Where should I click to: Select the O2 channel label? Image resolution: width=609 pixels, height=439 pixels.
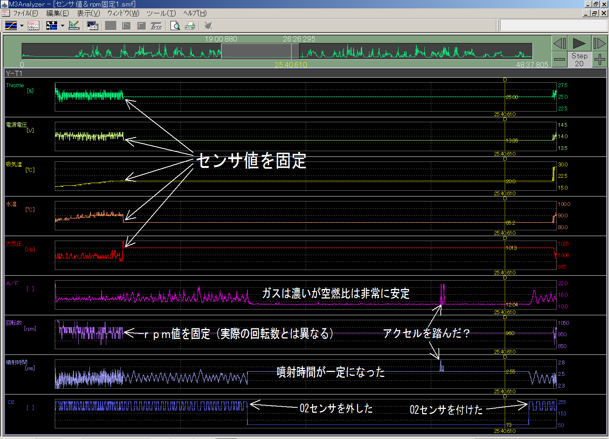point(11,402)
